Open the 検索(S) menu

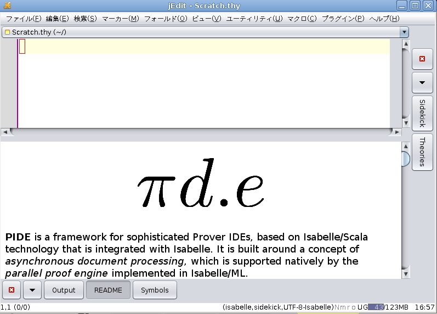tap(86, 19)
